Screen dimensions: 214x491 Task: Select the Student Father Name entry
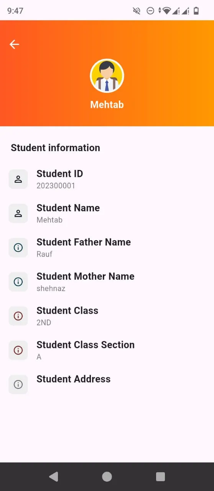pyautogui.click(x=107, y=247)
